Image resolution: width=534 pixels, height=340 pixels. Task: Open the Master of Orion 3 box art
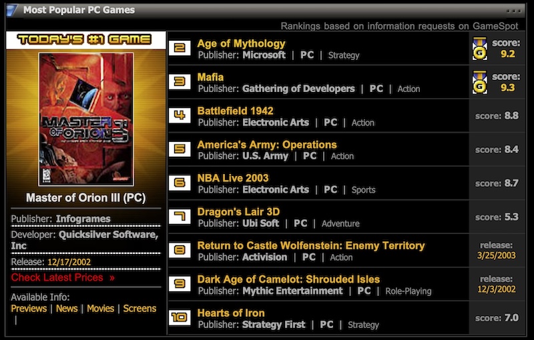pyautogui.click(x=86, y=119)
